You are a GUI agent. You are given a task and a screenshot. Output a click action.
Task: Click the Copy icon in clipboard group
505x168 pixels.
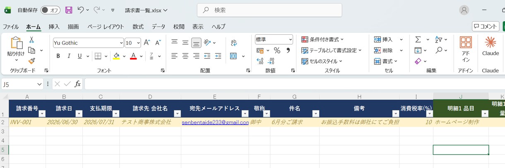pos(31,50)
